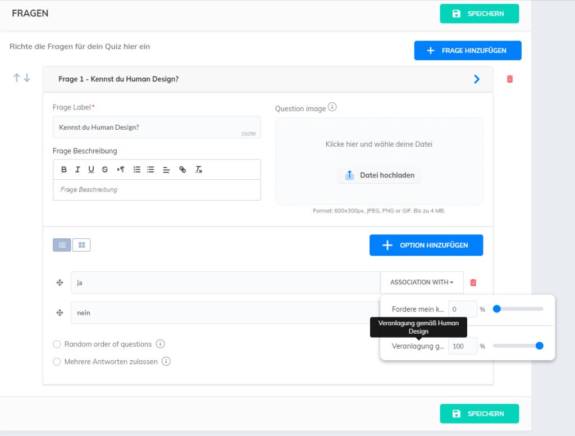Move question up with arrow icon
The image size is (575, 436).
(x=17, y=78)
